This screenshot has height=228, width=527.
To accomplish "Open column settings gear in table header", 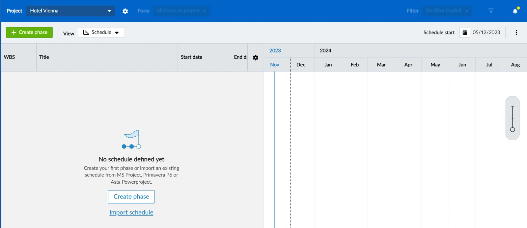I will pos(256,57).
